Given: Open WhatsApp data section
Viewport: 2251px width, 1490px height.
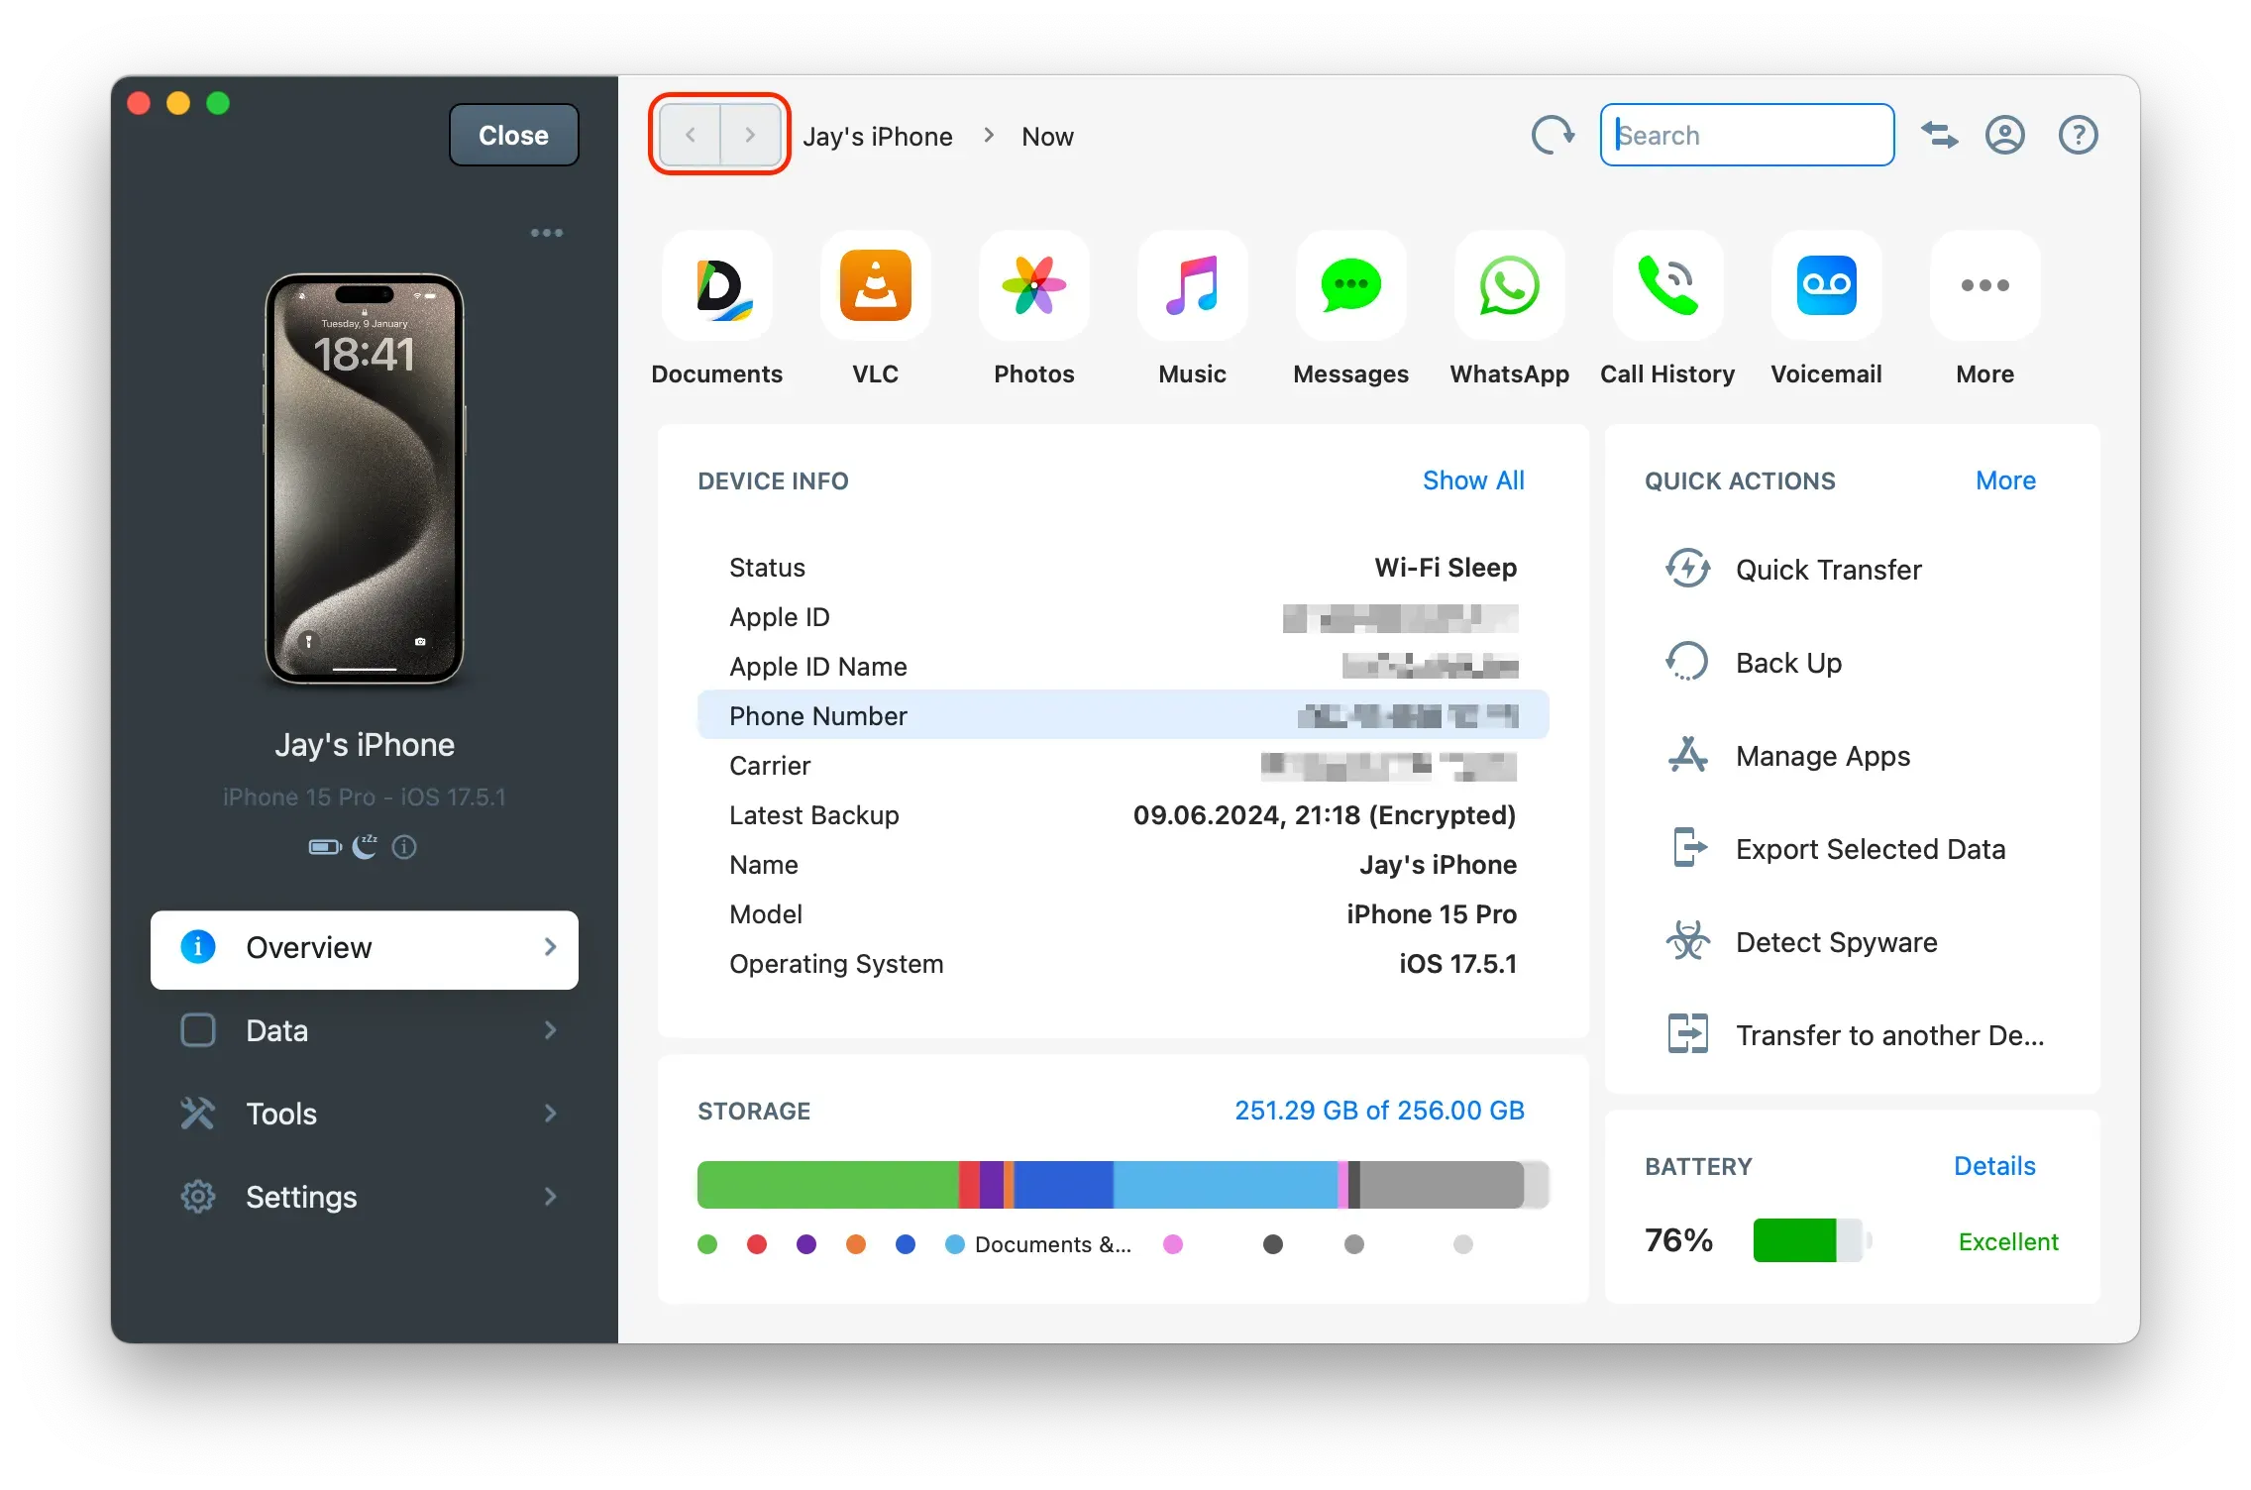Looking at the screenshot, I should (x=1509, y=286).
